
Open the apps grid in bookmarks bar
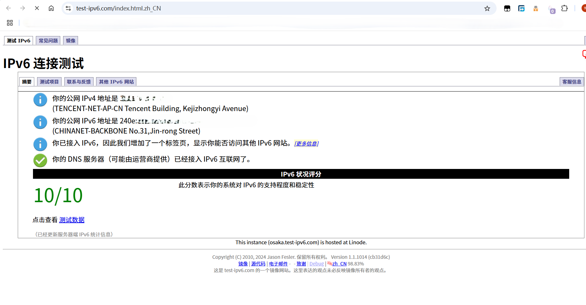coord(10,23)
